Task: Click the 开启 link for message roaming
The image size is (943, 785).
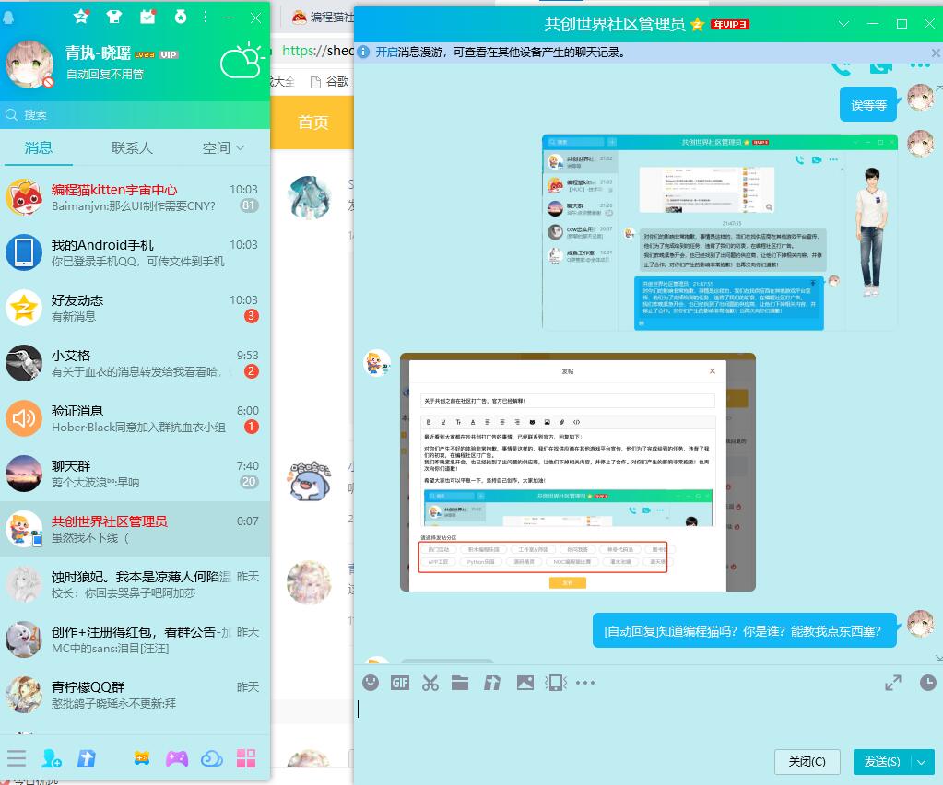Action: tap(386, 53)
